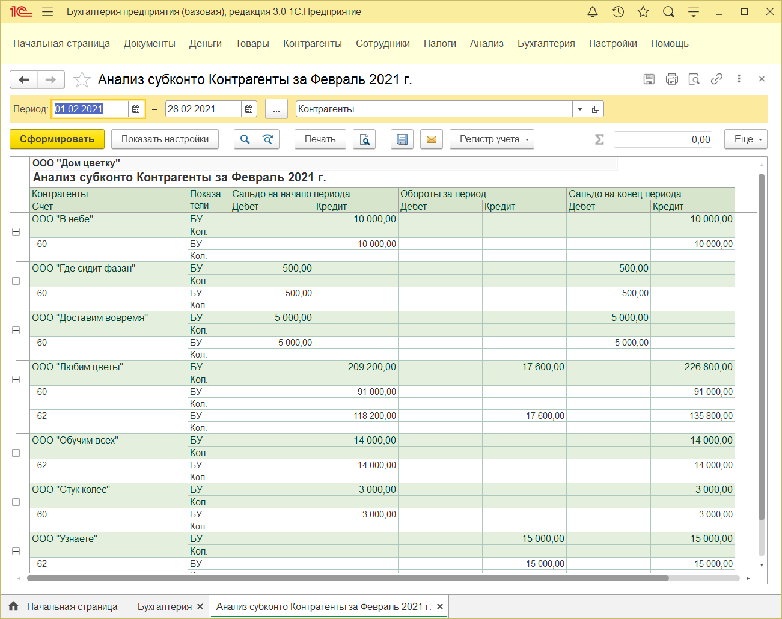
Task: Focus the period start date field
Action: pyautogui.click(x=90, y=109)
